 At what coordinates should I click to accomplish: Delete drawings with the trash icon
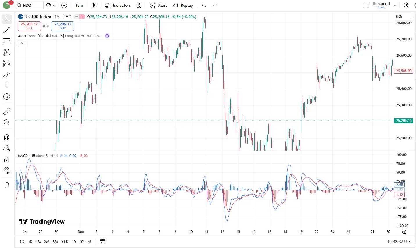7,185
